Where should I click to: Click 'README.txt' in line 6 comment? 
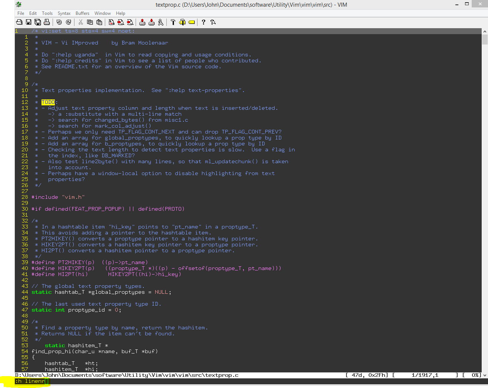(72, 66)
